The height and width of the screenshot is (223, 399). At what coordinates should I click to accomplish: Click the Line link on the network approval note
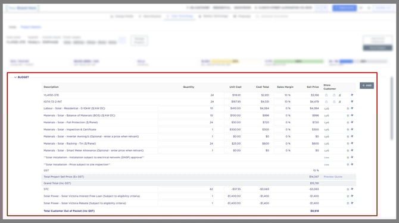click(326, 158)
